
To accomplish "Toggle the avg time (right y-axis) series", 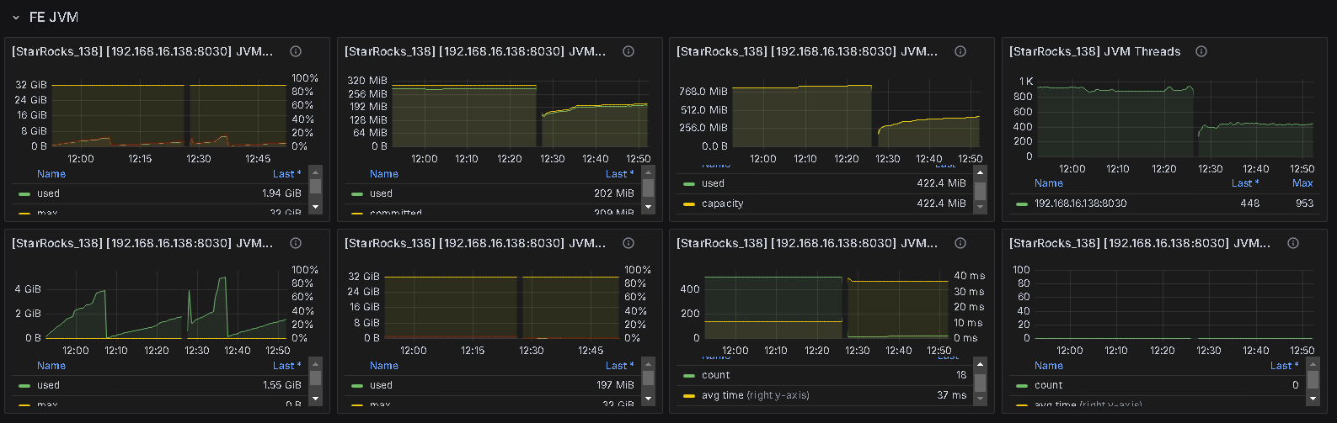I will [x=755, y=395].
